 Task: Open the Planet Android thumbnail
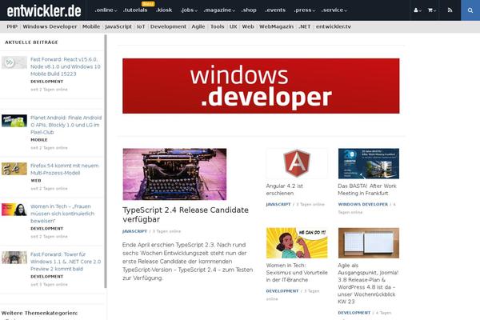(x=14, y=121)
